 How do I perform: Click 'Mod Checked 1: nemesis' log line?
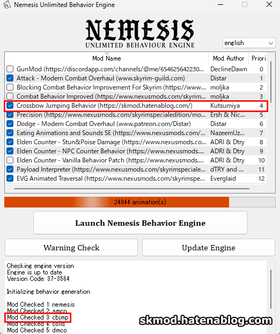[x=41, y=305]
